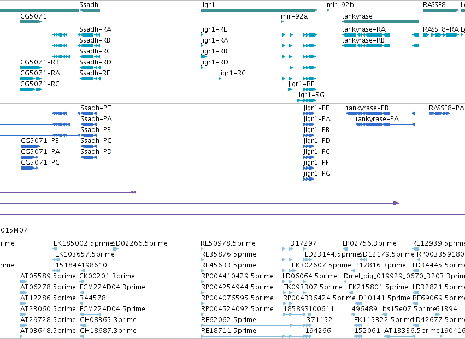Select the tankyrase-PB protein label
The width and height of the screenshot is (465, 339).
[367, 108]
